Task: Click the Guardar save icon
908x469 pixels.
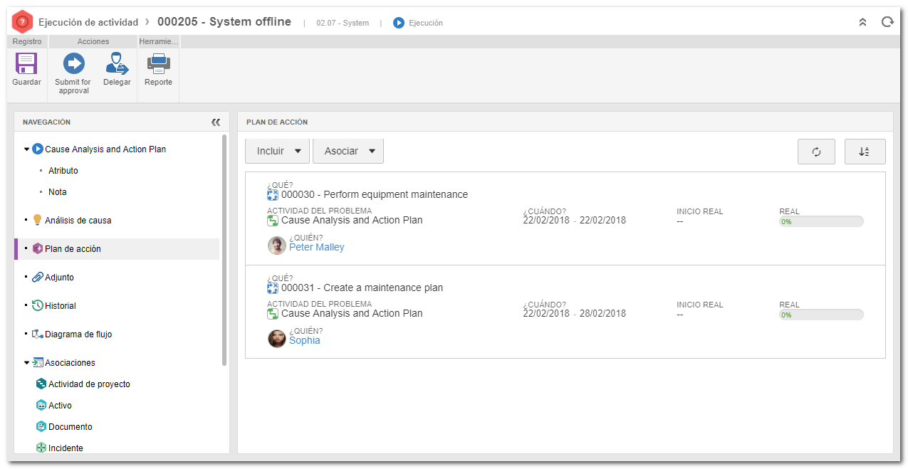Action: click(x=26, y=64)
